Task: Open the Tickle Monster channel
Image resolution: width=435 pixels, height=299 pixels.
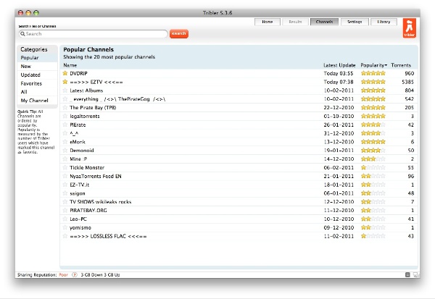Action: coord(87,168)
